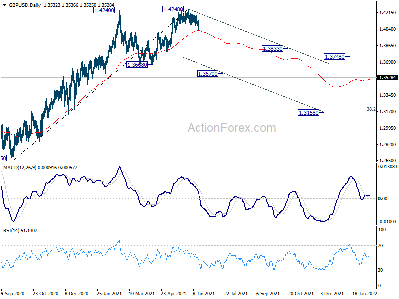The width and height of the screenshot is (399, 299).
Task: Click the ActionForex.com watermark
Action: 231,128
